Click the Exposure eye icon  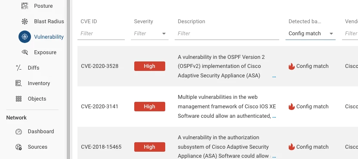pyautogui.click(x=25, y=52)
